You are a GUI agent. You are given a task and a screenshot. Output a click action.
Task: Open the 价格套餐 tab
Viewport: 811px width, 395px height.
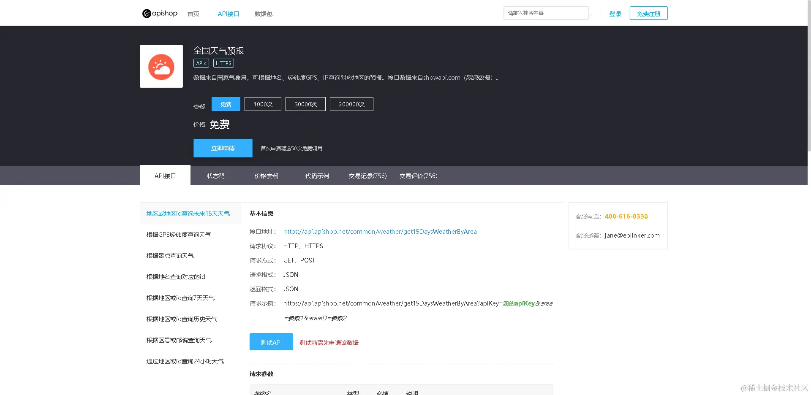pos(267,176)
